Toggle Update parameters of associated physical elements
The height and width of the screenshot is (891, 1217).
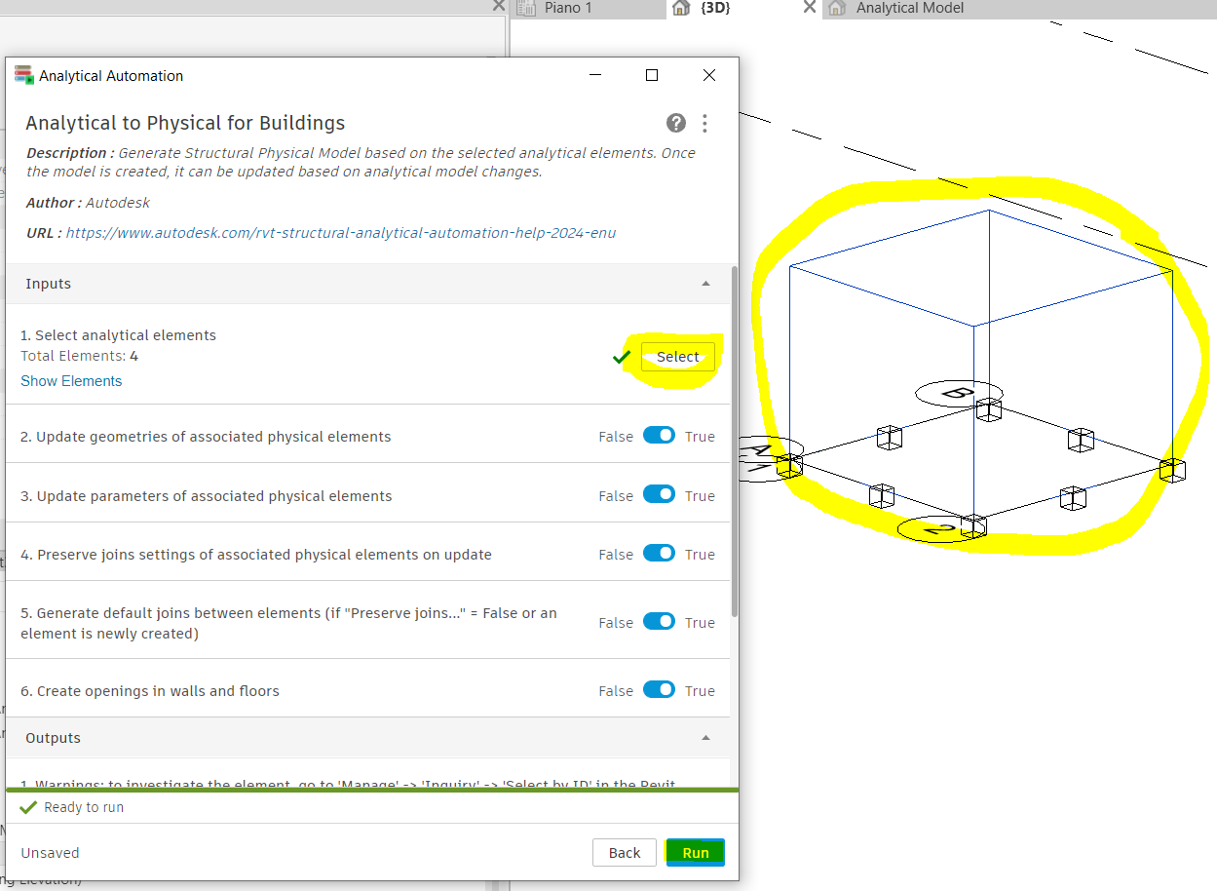click(659, 495)
